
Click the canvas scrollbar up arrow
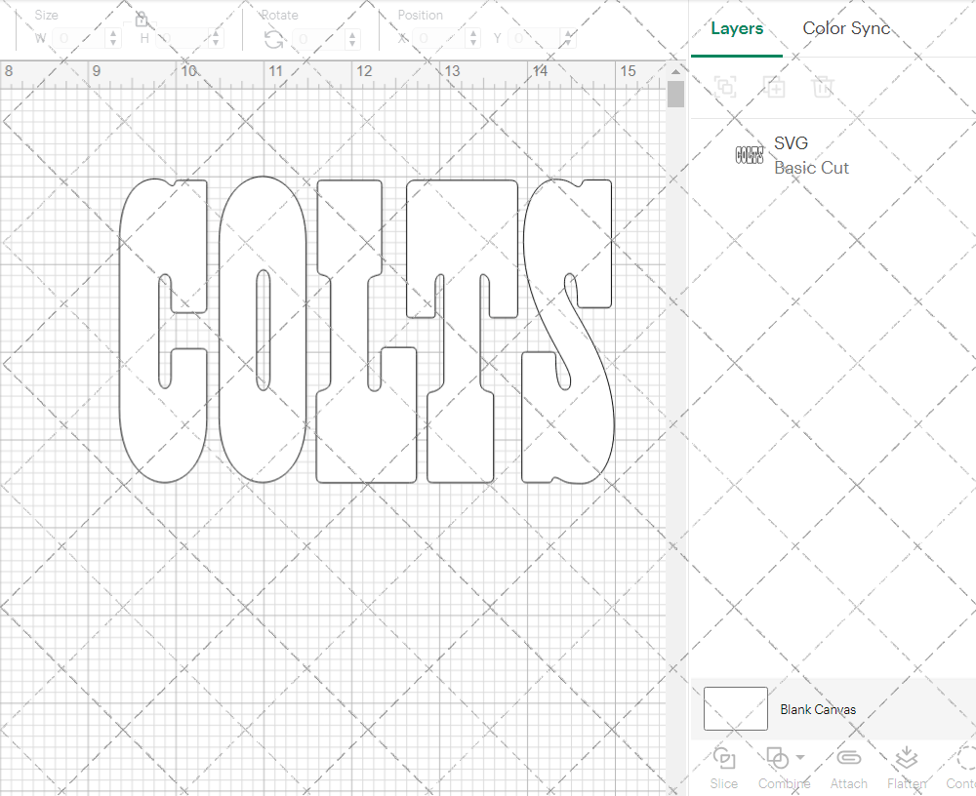[675, 71]
